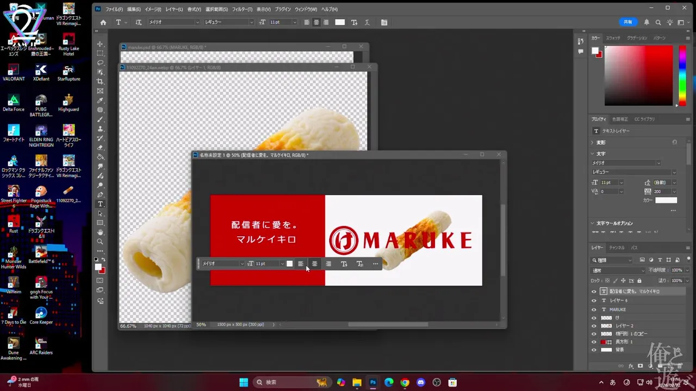
Task: Click the search icon in Photoshop header
Action: 658,22
